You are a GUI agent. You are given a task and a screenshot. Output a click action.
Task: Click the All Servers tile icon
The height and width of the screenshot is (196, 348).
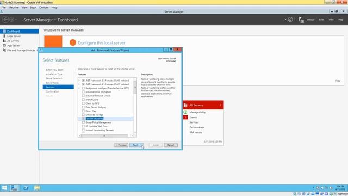(185, 105)
